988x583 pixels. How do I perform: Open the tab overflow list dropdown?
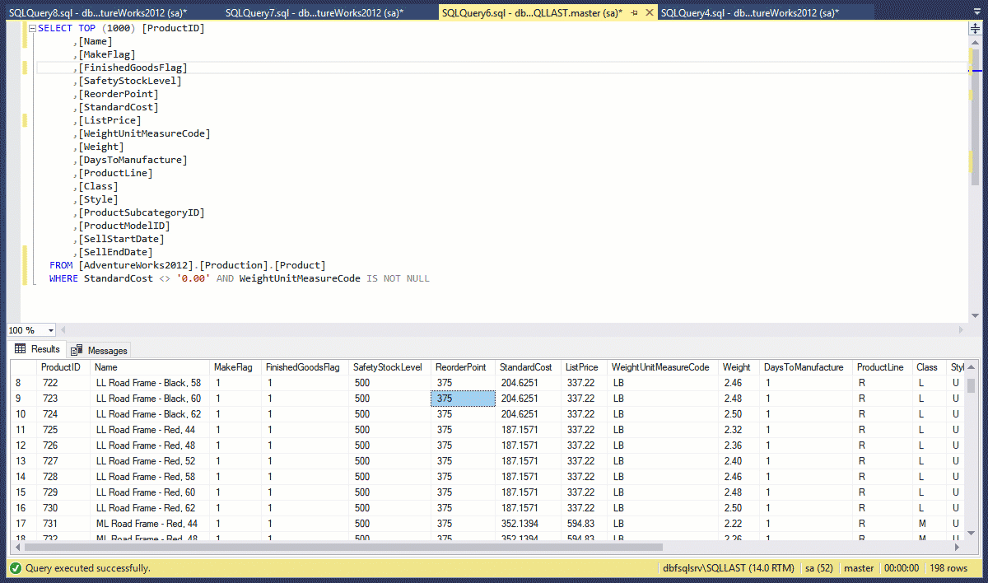click(975, 13)
